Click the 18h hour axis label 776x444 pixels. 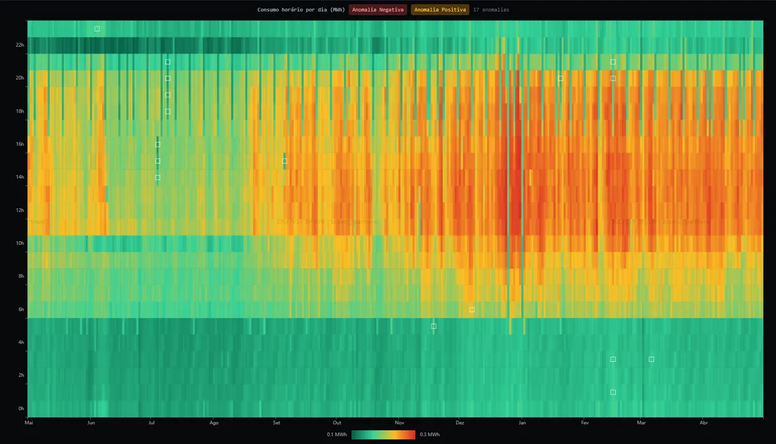point(20,111)
